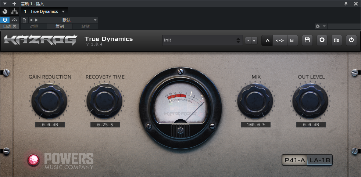
Task: Open the routing hierarchy icon
Action: (14, 11)
